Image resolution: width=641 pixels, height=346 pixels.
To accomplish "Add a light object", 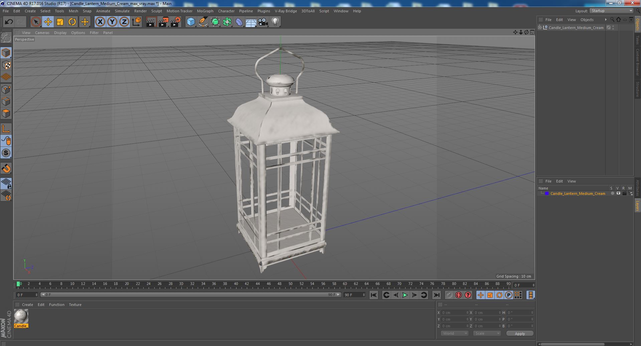I will tap(275, 22).
